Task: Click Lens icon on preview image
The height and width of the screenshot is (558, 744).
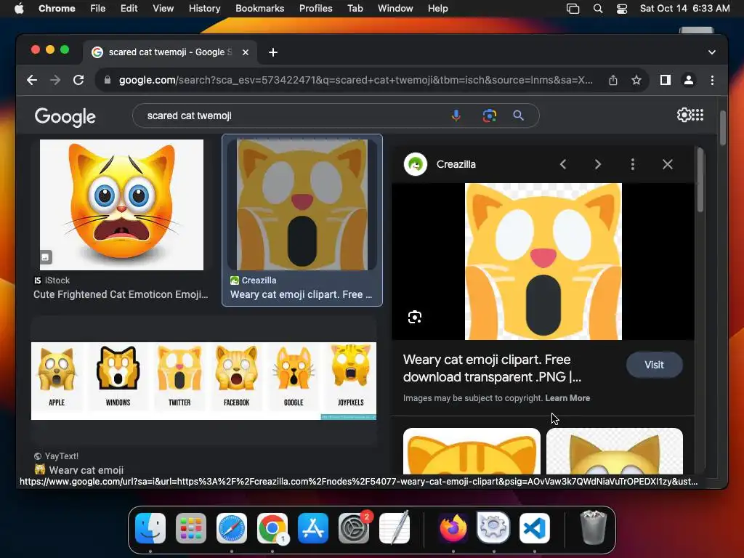Action: tap(415, 317)
